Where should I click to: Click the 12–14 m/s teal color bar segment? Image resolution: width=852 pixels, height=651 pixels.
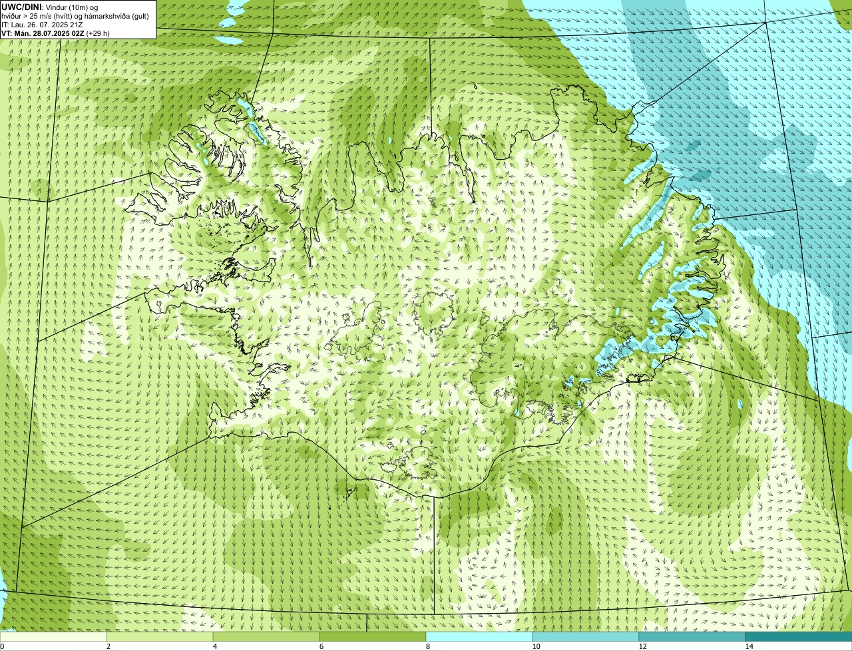(692, 636)
